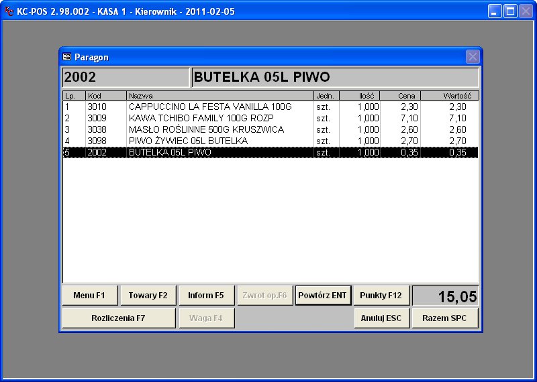Maximize the KC-POS main window

(510, 11)
